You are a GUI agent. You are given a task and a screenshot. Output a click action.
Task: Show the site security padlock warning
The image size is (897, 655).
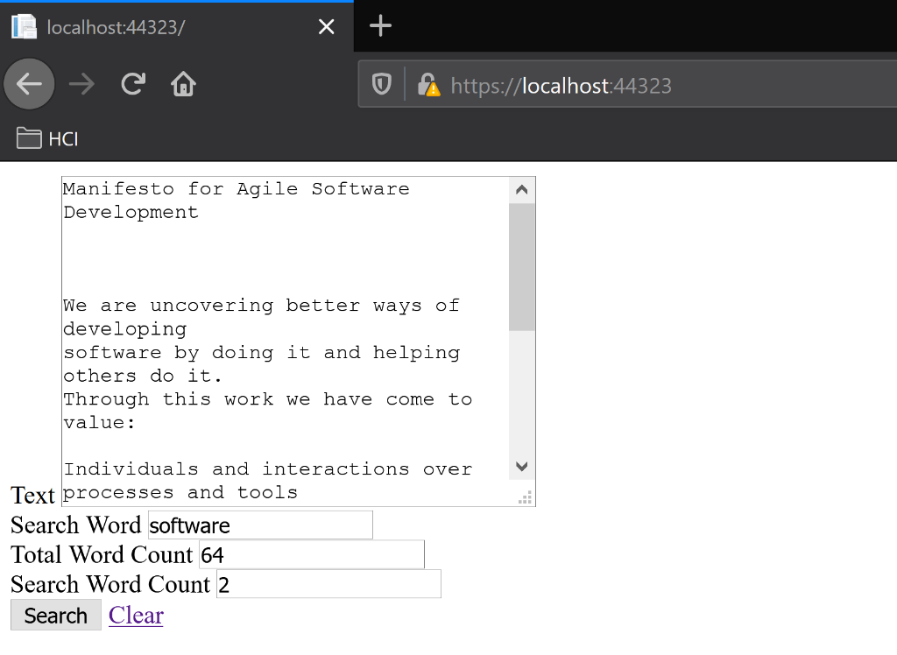click(x=428, y=85)
